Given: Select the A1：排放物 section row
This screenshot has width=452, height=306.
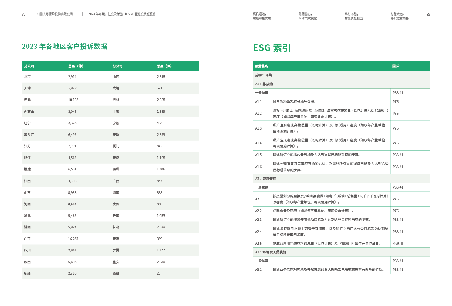Looking at the screenshot, I should [264, 84].
